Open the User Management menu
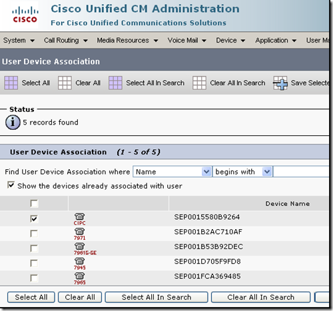 click(318, 41)
